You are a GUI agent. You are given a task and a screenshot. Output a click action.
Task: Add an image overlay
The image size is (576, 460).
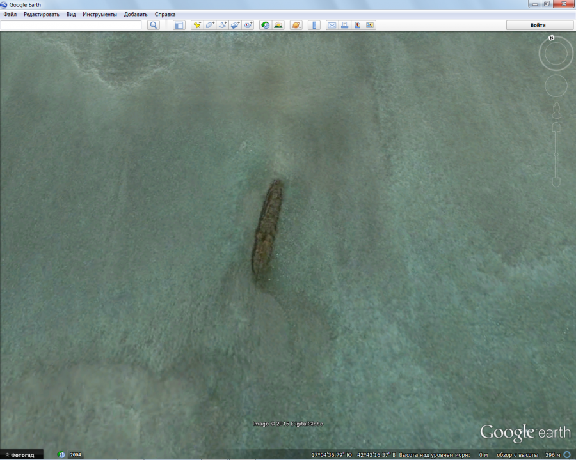coord(235,25)
